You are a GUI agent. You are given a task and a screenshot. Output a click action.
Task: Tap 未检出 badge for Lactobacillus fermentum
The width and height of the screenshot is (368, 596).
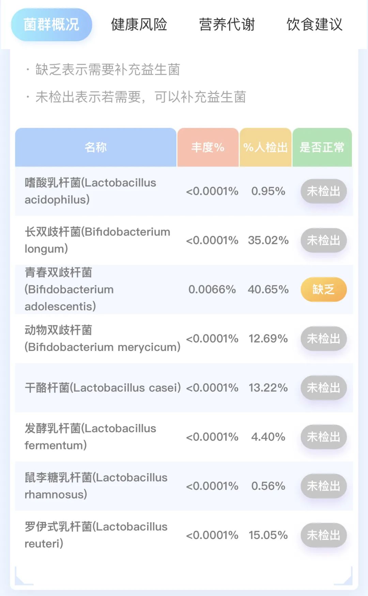pyautogui.click(x=323, y=437)
